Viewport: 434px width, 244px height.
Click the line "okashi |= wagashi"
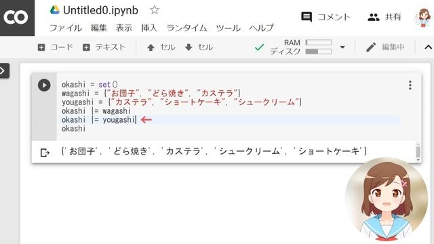point(96,111)
